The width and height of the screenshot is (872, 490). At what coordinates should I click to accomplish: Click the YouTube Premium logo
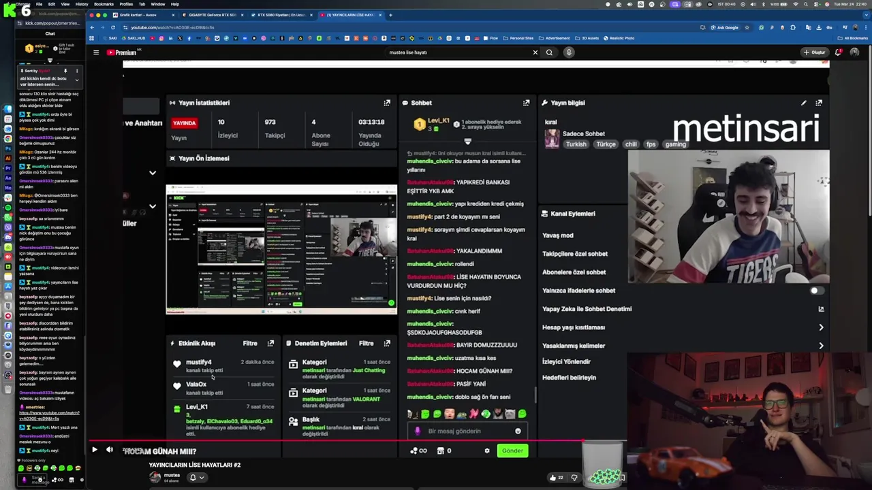coord(122,52)
